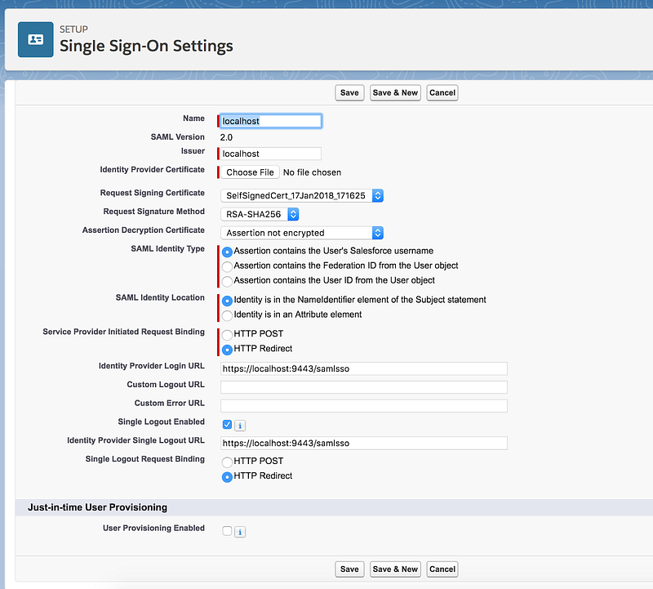The height and width of the screenshot is (589, 653).
Task: Click the Custom Logout URL field
Action: [x=364, y=387]
